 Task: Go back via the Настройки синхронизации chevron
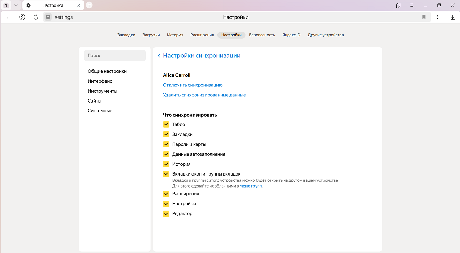point(159,56)
